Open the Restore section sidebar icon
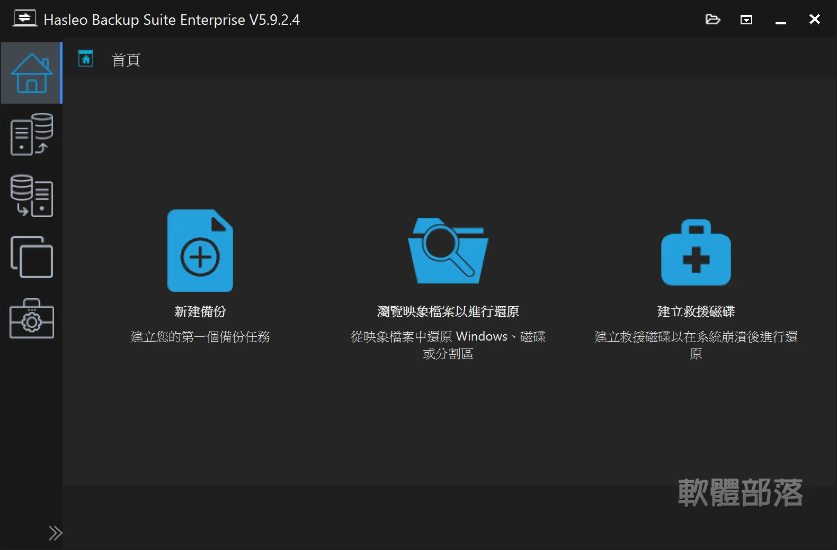This screenshot has width=837, height=550. coord(31,196)
